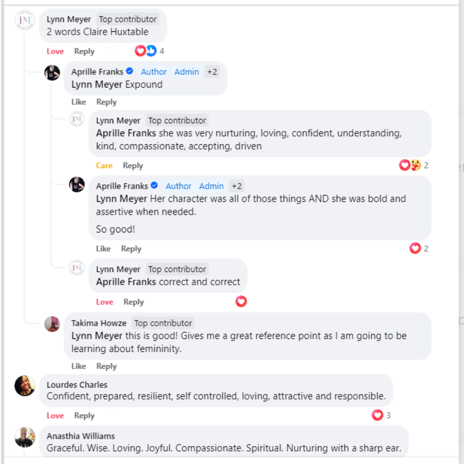The image size is (464, 464).
Task: Open Anasthia Williams's profile photo
Action: pyautogui.click(x=24, y=437)
